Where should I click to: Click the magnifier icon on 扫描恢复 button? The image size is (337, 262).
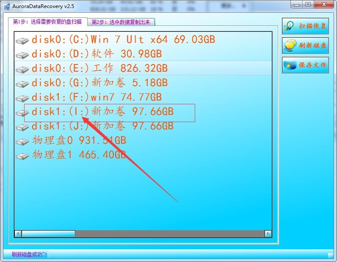click(x=290, y=26)
